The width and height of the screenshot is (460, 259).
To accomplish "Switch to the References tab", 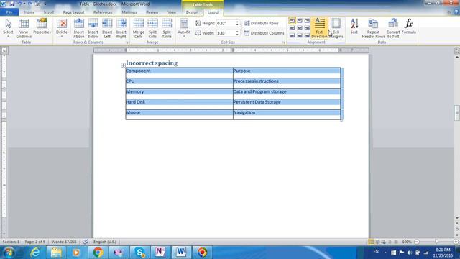I will click(x=103, y=12).
